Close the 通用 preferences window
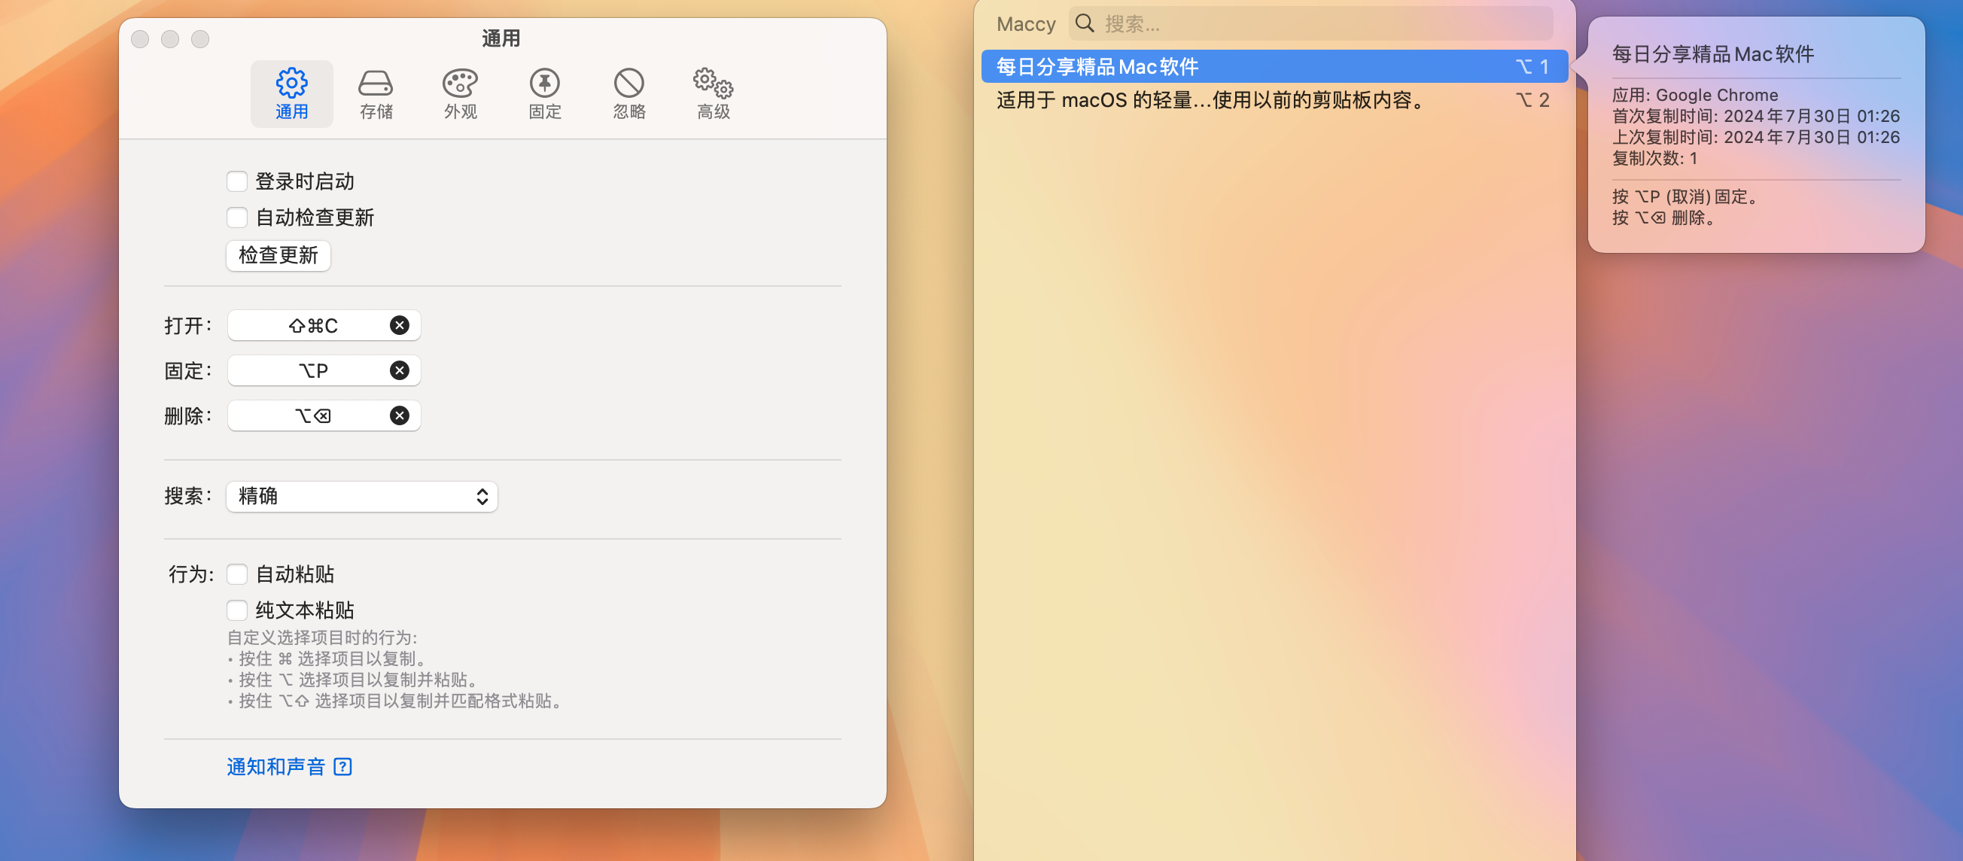The width and height of the screenshot is (1963, 861). tap(140, 39)
